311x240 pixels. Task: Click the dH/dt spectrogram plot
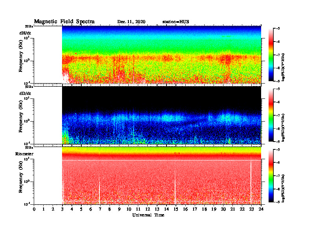162,55
